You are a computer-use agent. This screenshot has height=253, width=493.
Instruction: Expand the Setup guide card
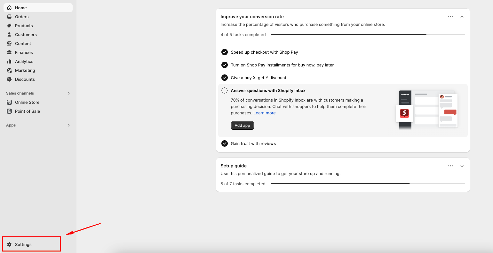[462, 166]
